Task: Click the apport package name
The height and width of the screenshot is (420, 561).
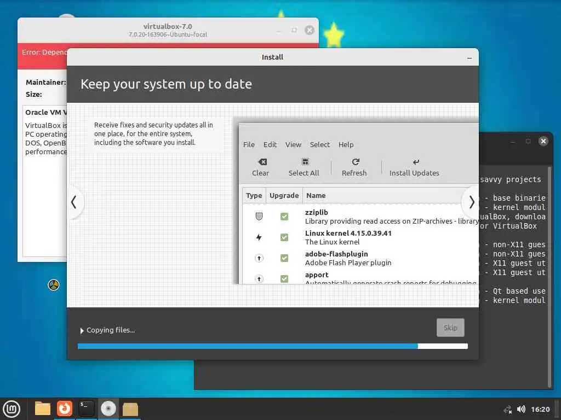Action: point(317,275)
